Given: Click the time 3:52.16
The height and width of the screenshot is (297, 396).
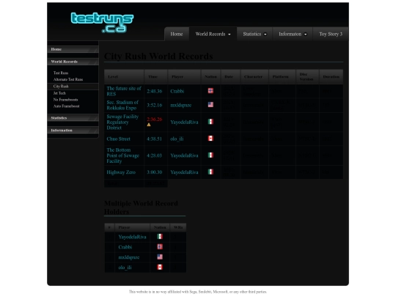Looking at the screenshot, I should 154,105.
